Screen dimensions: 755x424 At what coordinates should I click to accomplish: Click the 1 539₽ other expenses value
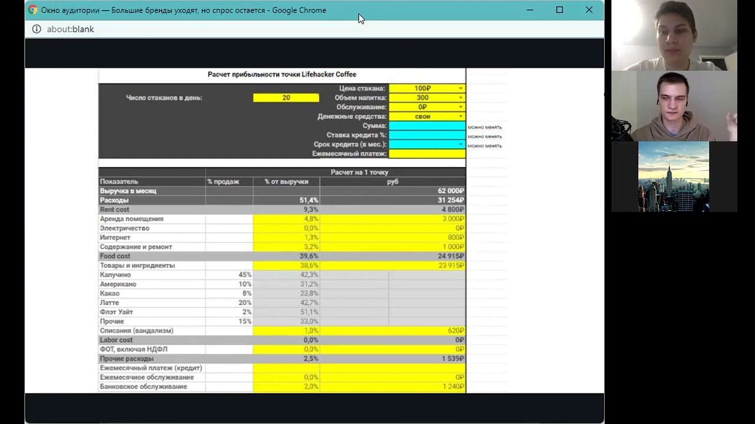(x=453, y=359)
